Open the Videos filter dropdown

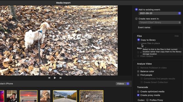point(123,84)
